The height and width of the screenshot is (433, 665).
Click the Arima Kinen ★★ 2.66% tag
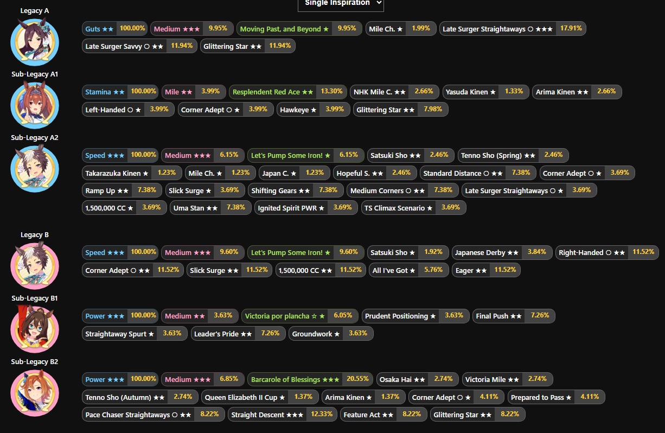pyautogui.click(x=577, y=92)
